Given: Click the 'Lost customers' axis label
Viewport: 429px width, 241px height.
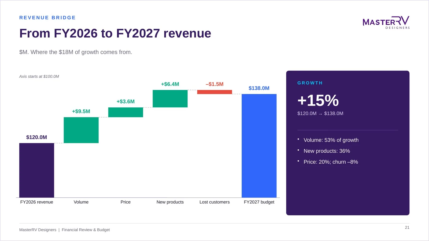Looking at the screenshot, I should tap(214, 202).
